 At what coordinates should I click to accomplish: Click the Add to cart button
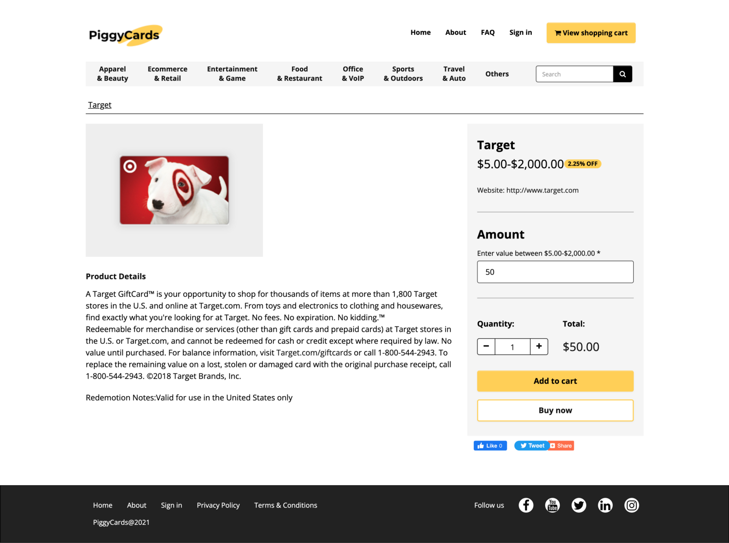[555, 381]
